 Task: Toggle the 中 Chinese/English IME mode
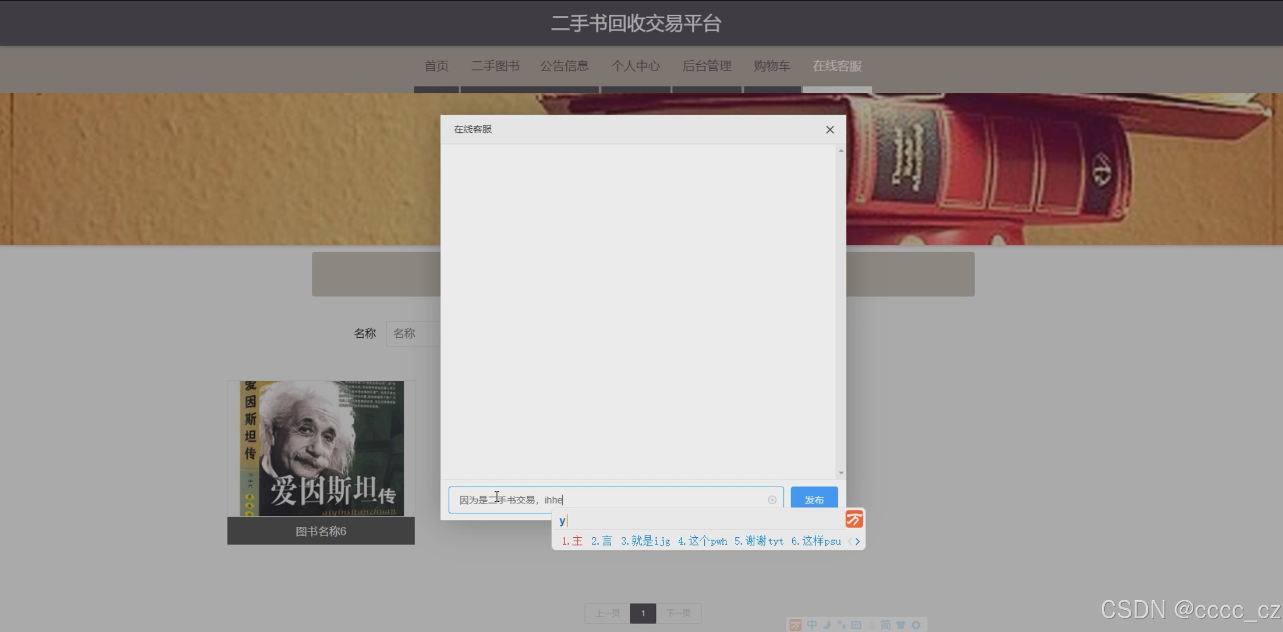pos(812,625)
